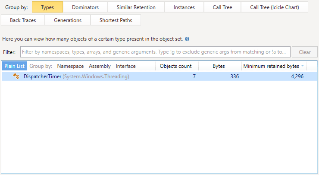This screenshot has width=319, height=175.
Task: Switch to the Generations tab
Action: pyautogui.click(x=68, y=20)
